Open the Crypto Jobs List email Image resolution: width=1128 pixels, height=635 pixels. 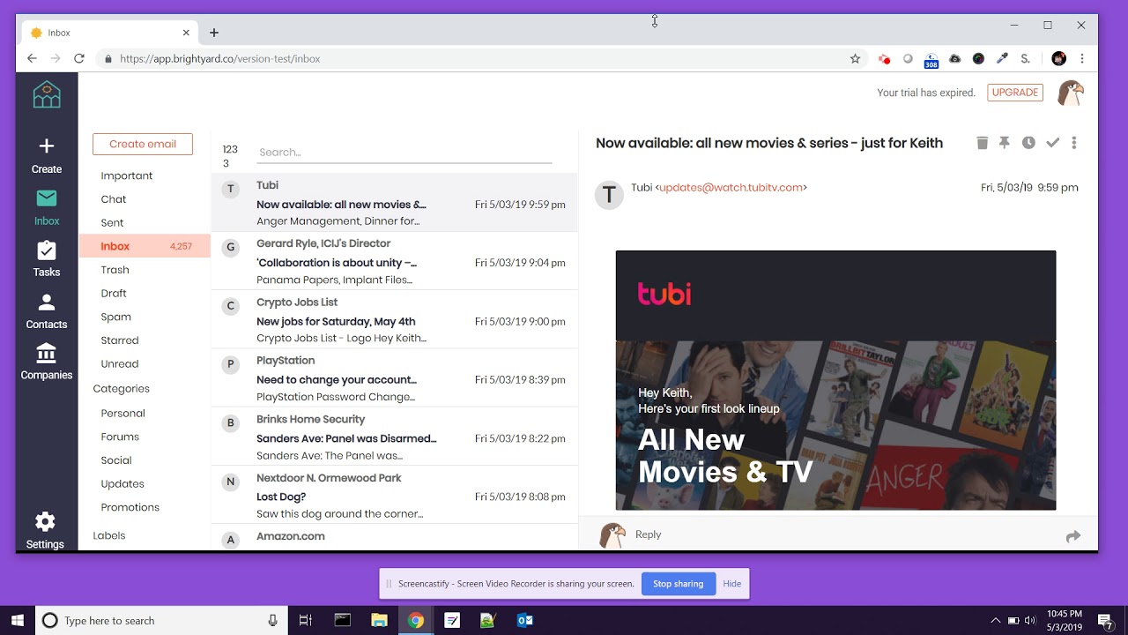point(395,319)
